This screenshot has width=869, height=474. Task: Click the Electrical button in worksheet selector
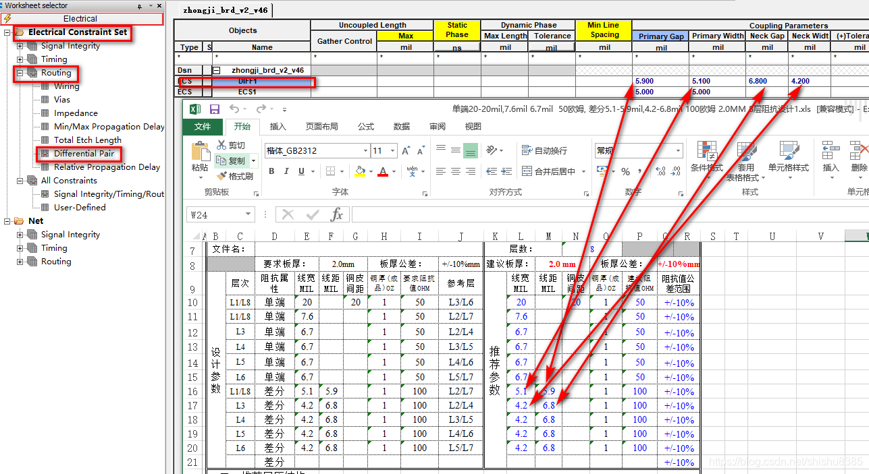(x=80, y=19)
